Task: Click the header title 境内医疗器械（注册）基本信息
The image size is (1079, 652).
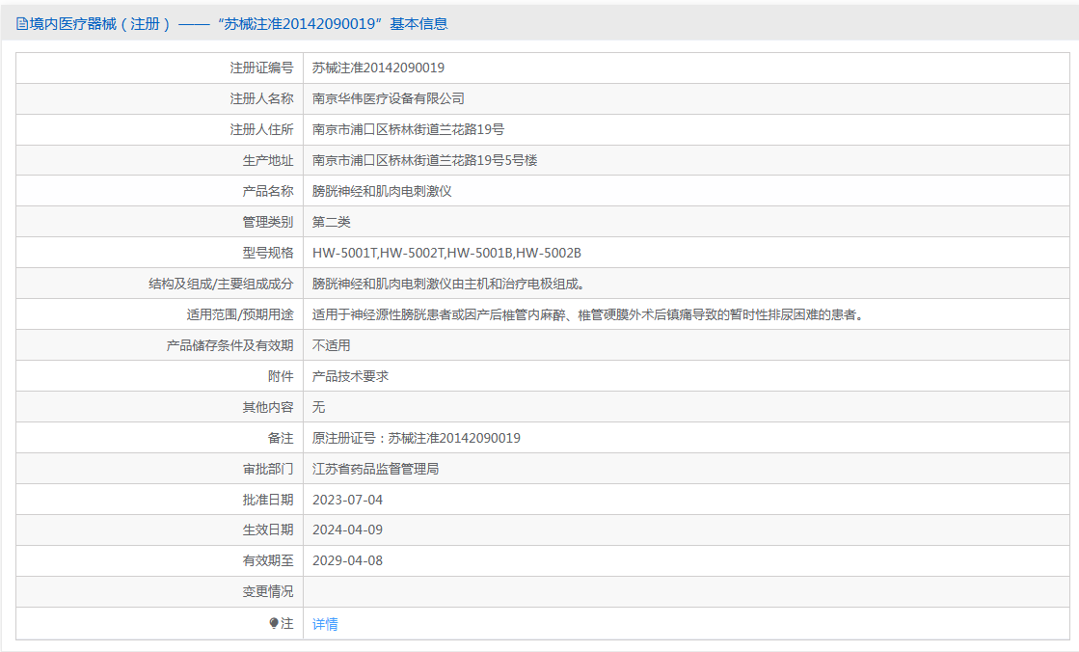Action: pos(238,24)
